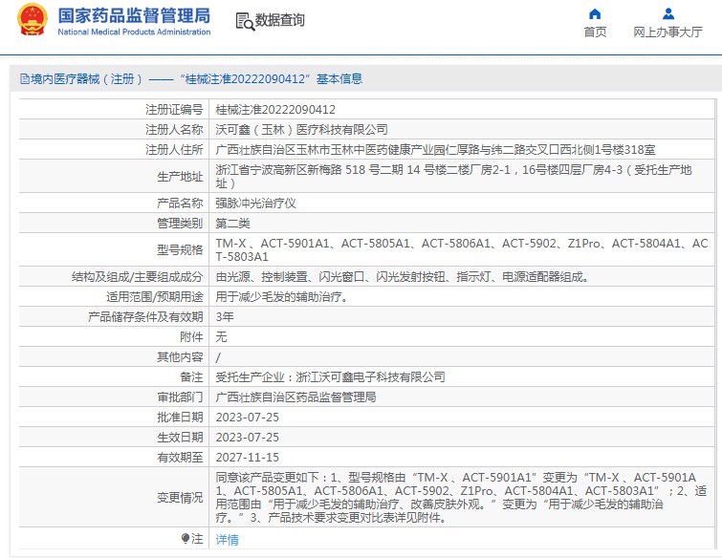This screenshot has width=722, height=558.
Task: Click remark value 受托生产企业：浙江沃可鑫电子科技有限公司
Action: pos(330,376)
